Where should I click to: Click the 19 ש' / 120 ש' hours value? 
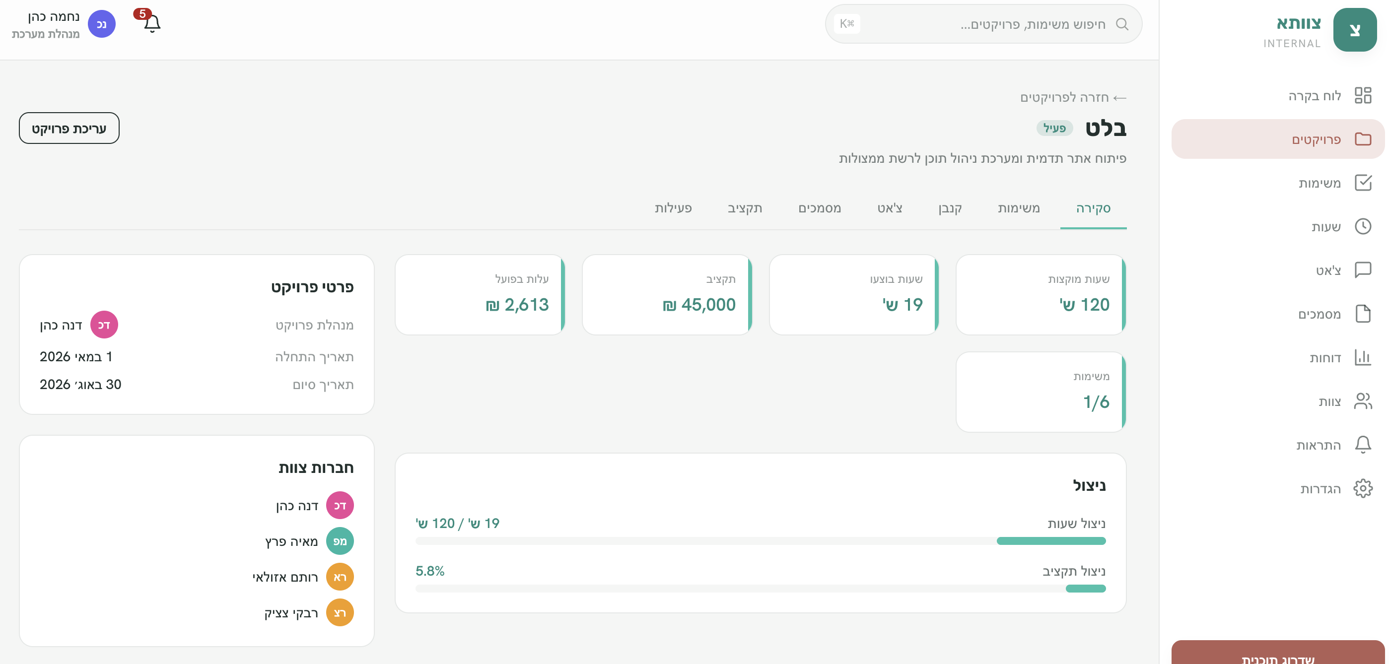(457, 524)
